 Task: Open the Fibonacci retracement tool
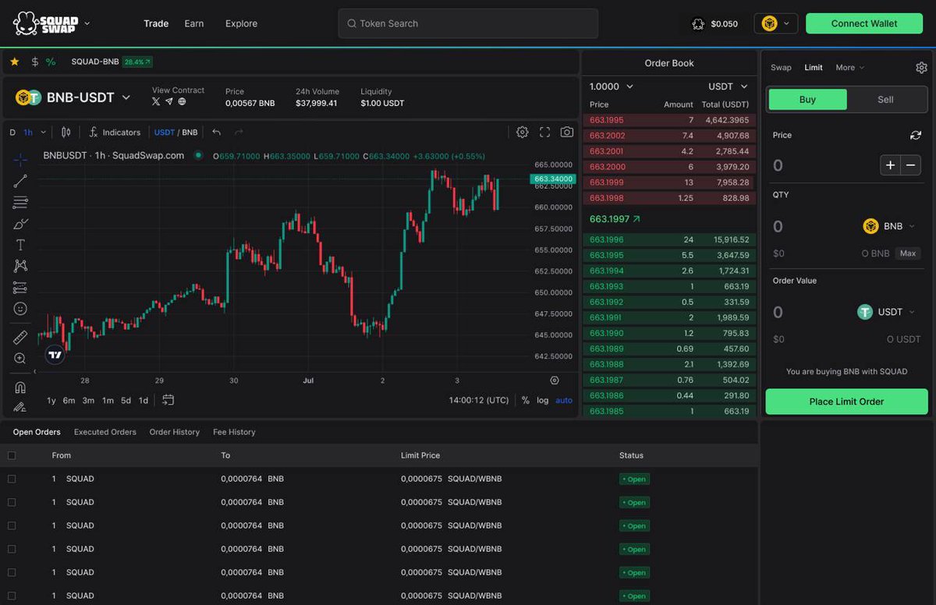click(20, 203)
